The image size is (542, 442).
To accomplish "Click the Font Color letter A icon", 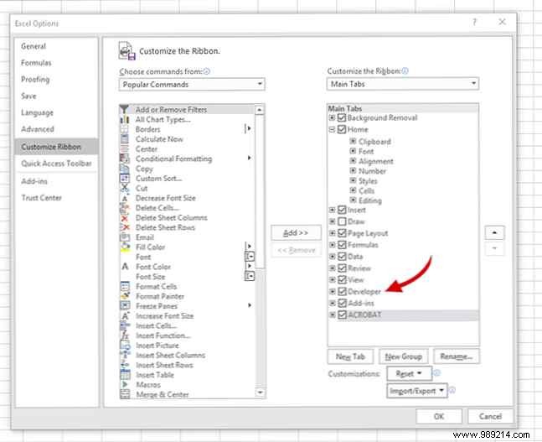I will (125, 267).
